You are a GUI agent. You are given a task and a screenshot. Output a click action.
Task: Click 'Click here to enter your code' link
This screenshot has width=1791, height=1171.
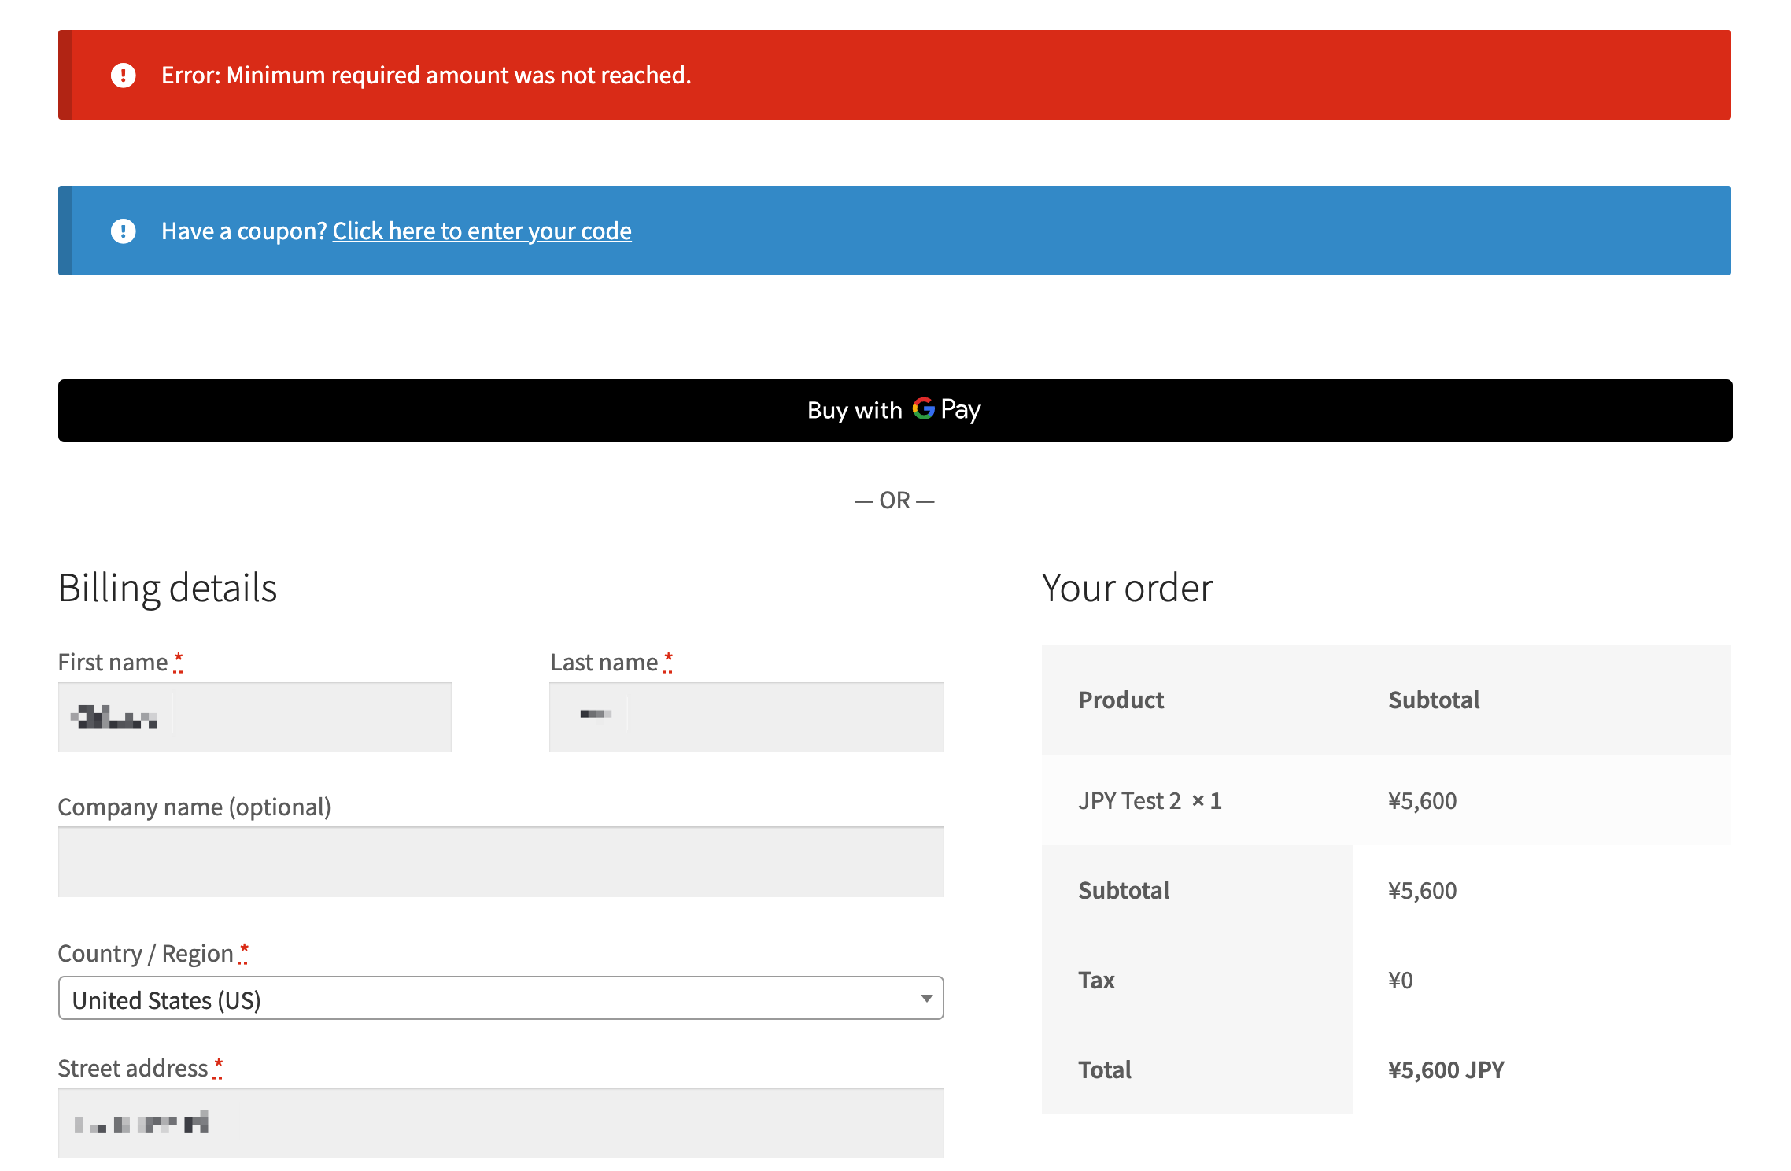pyautogui.click(x=482, y=231)
